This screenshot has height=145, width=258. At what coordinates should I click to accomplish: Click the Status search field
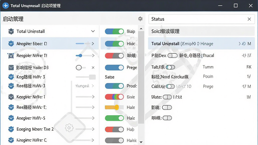point(202,19)
